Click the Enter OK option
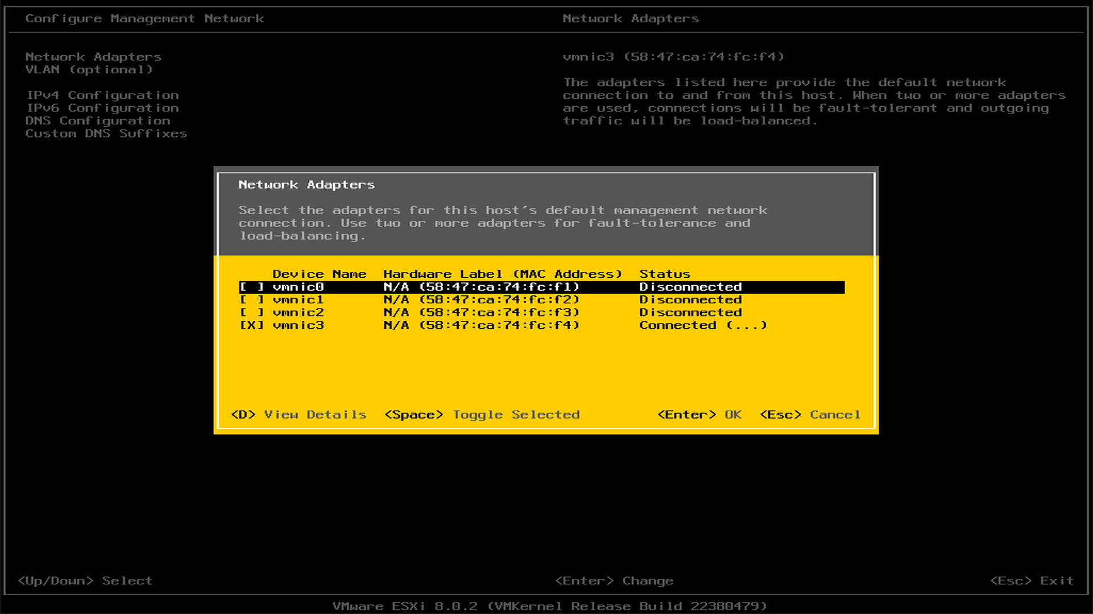This screenshot has height=614, width=1093. point(699,415)
